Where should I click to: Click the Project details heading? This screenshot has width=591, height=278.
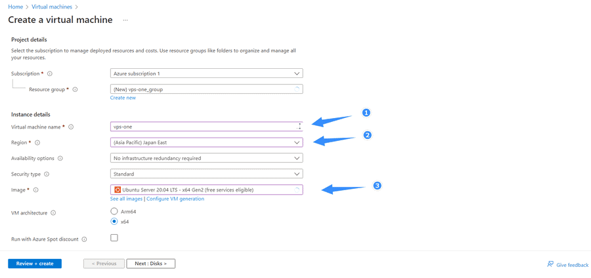pyautogui.click(x=29, y=39)
